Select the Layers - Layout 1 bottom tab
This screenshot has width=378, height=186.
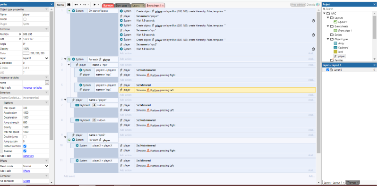(x=334, y=182)
